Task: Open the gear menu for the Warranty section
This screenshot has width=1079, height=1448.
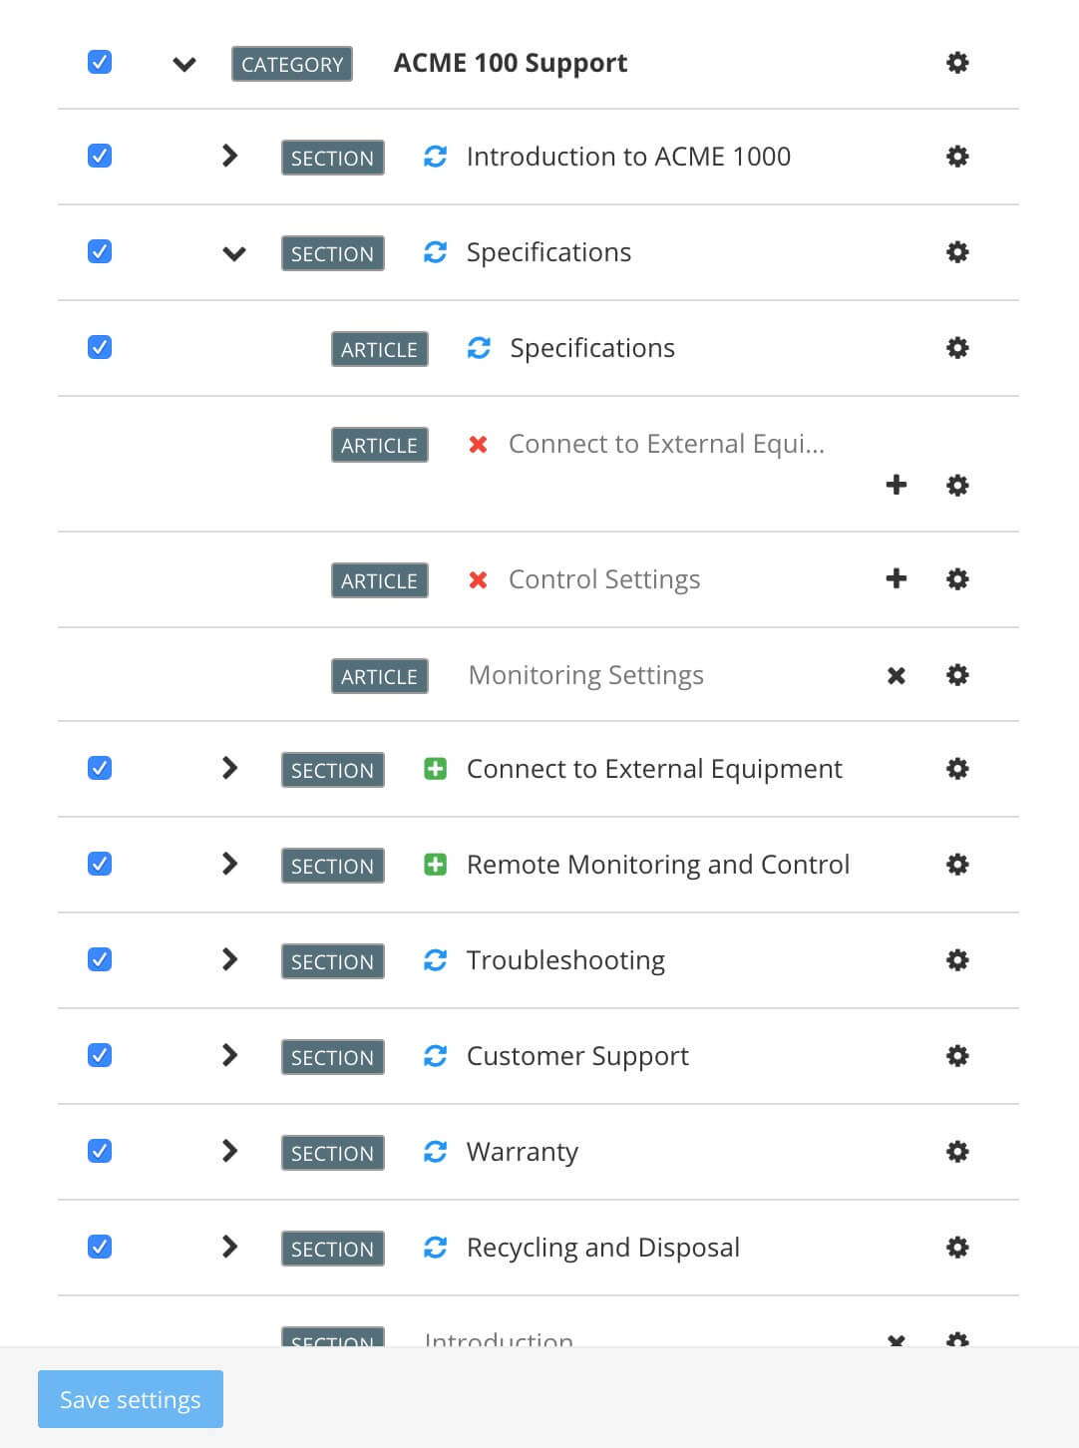Action: (x=956, y=1152)
